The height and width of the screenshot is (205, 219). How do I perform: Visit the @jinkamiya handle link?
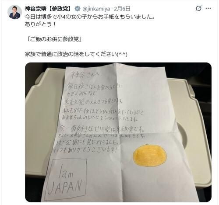coord(96,9)
